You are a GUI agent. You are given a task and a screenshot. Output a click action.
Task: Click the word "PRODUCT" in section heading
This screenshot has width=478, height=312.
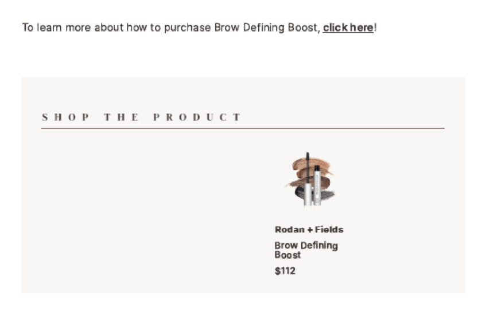pos(197,117)
